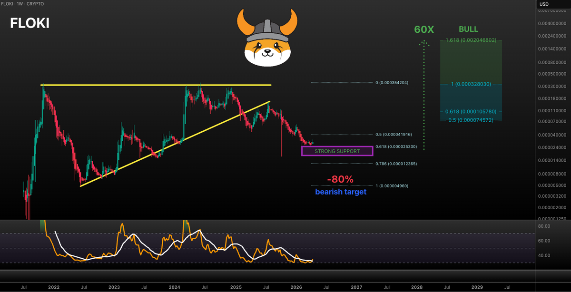Image resolution: width=571 pixels, height=292 pixels.
Task: Click the 0.002400000 price axis label
Action: pos(552,36)
